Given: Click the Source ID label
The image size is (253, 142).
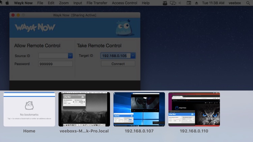Looking at the screenshot, I should pyautogui.click(x=22, y=56).
